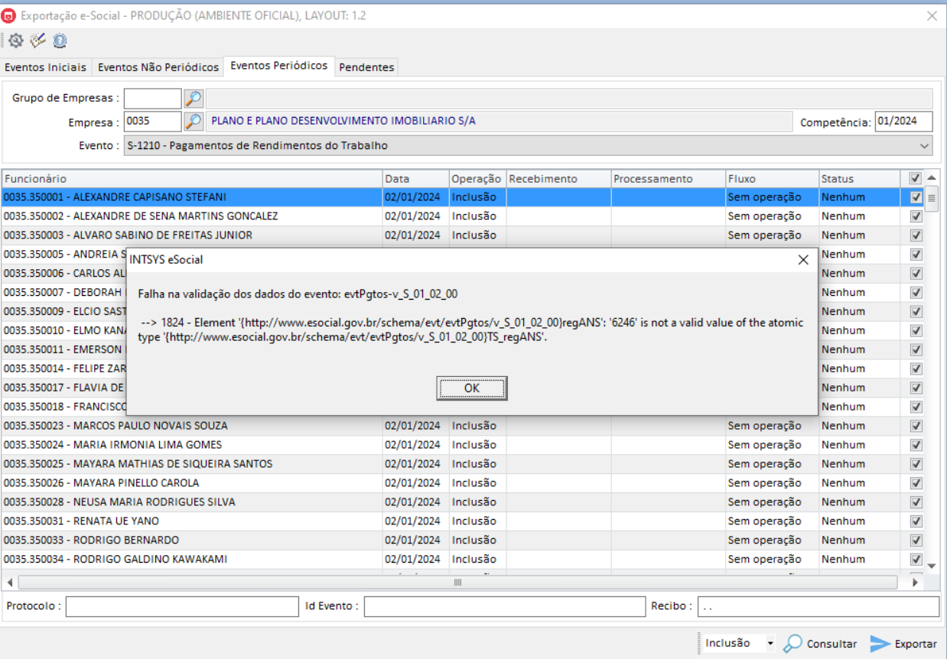Uncheck the ALEXANDRE CAPISANO STEFANI row checkbox
This screenshot has width=947, height=659.
(916, 197)
